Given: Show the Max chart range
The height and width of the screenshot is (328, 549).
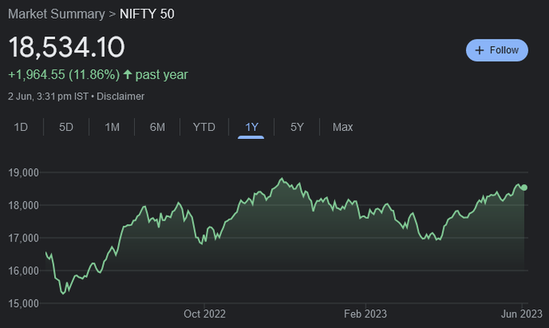Looking at the screenshot, I should (x=342, y=127).
